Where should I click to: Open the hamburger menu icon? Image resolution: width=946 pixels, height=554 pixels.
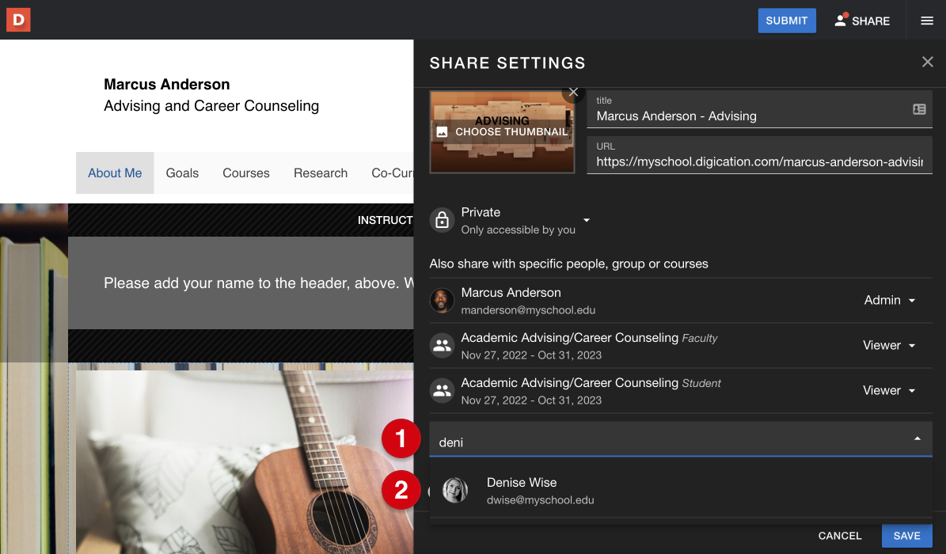[x=927, y=21]
